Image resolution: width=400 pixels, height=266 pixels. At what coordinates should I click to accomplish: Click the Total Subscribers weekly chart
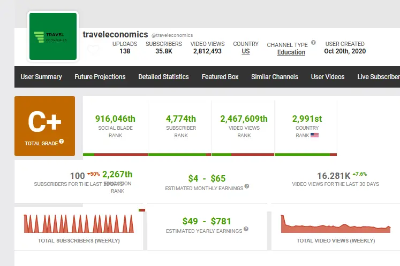[79, 224]
